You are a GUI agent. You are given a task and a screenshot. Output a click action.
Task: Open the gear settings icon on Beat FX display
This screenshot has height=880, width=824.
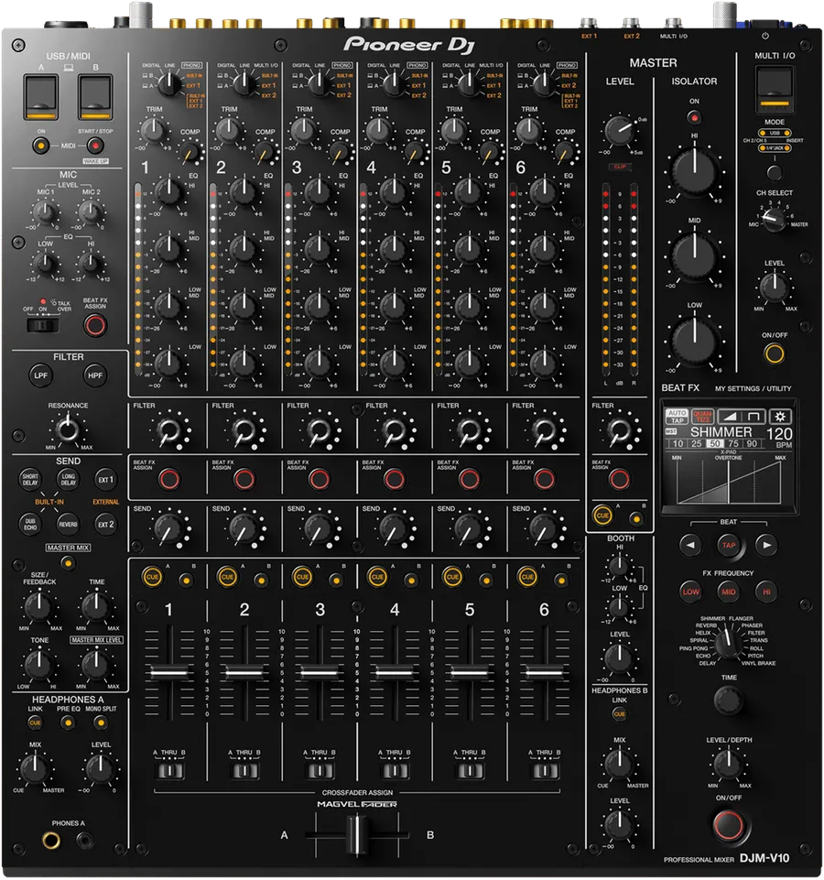click(780, 417)
